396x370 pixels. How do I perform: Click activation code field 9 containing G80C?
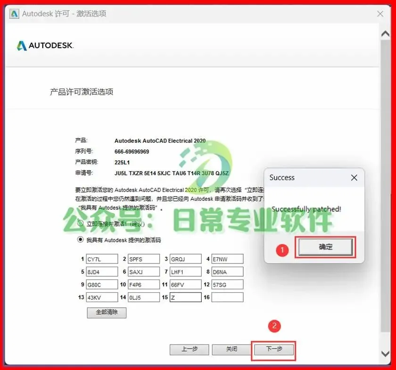pyautogui.click(x=102, y=284)
